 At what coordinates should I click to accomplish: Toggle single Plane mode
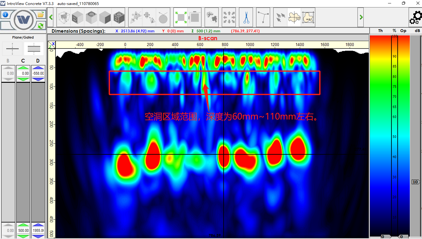tap(12, 49)
